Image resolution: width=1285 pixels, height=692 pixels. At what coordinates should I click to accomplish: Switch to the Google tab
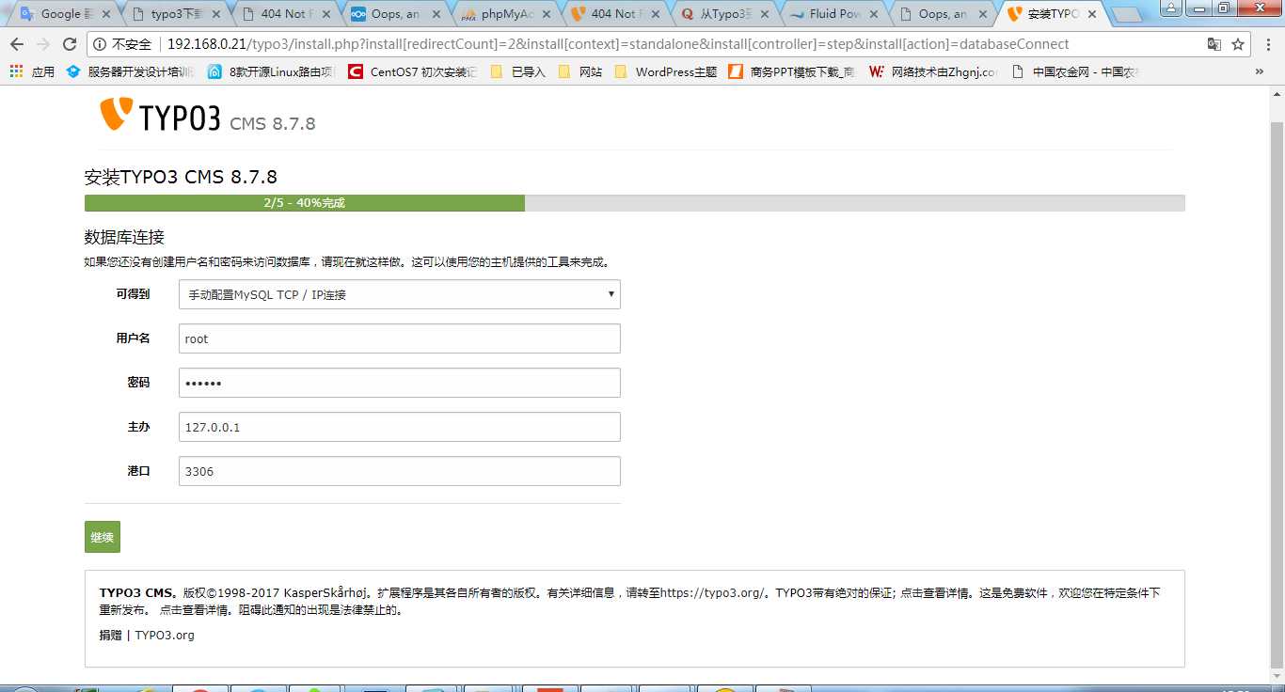tap(62, 14)
